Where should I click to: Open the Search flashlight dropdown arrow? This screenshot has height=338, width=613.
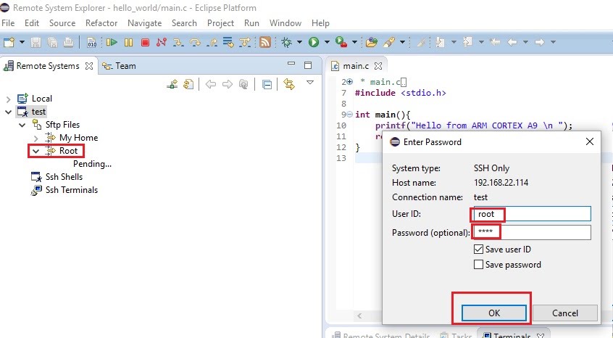coord(402,42)
